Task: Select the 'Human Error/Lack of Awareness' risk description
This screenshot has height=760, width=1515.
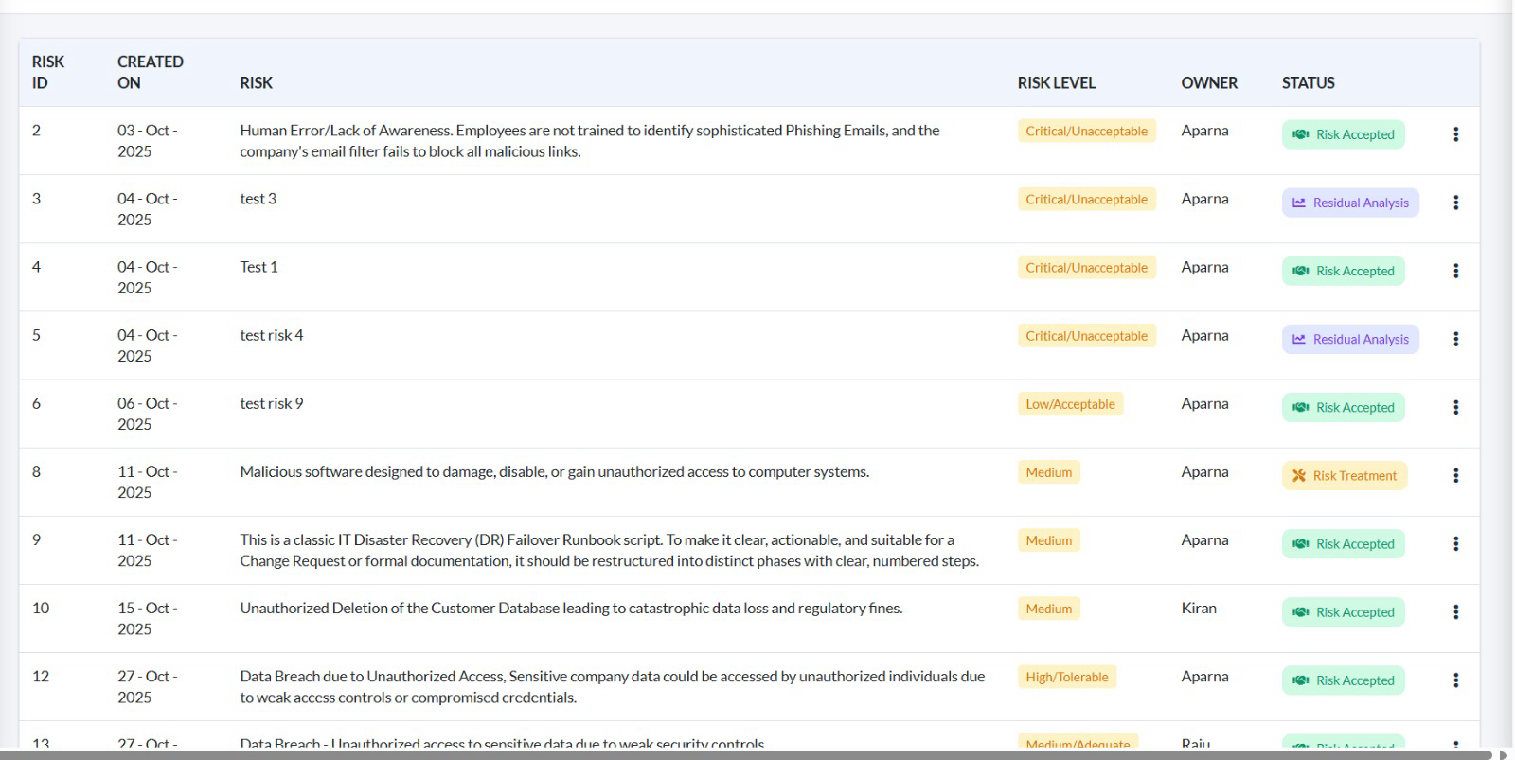Action: coord(590,141)
